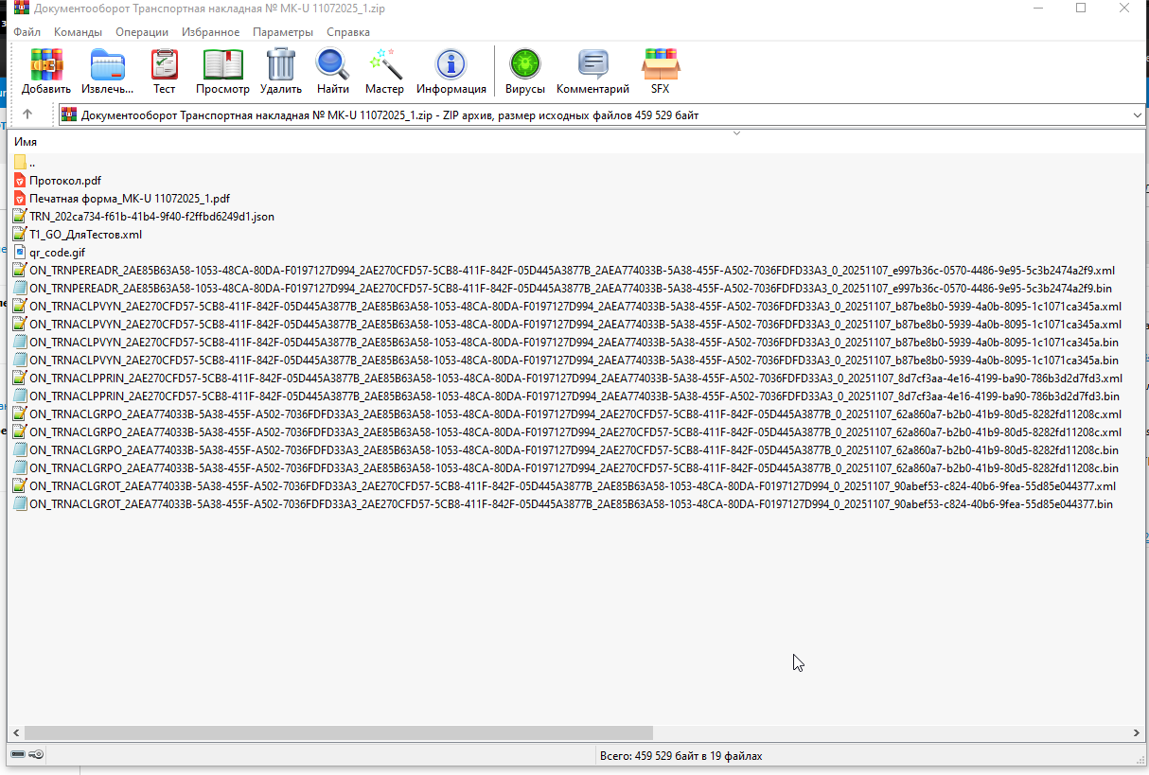The height and width of the screenshot is (775, 1149).
Task: Click the icon of Печатная форма_MK-U pdf
Action: point(20,198)
